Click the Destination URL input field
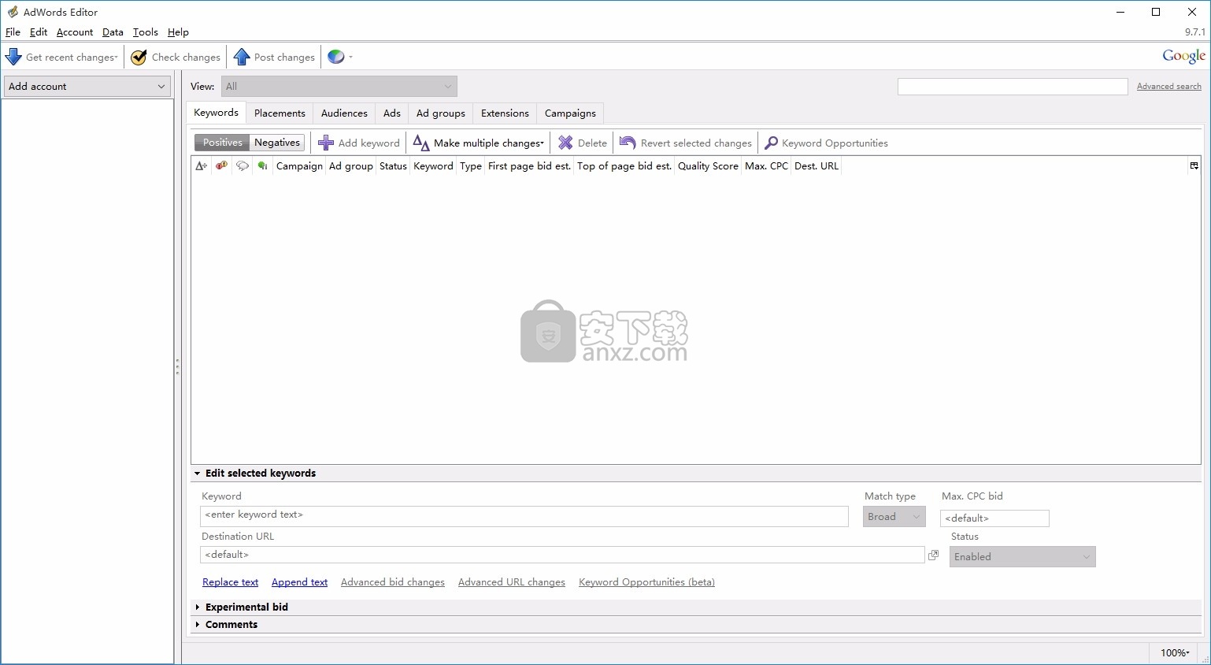 pyautogui.click(x=562, y=555)
